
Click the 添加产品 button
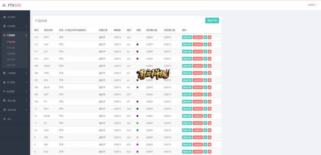(212, 21)
